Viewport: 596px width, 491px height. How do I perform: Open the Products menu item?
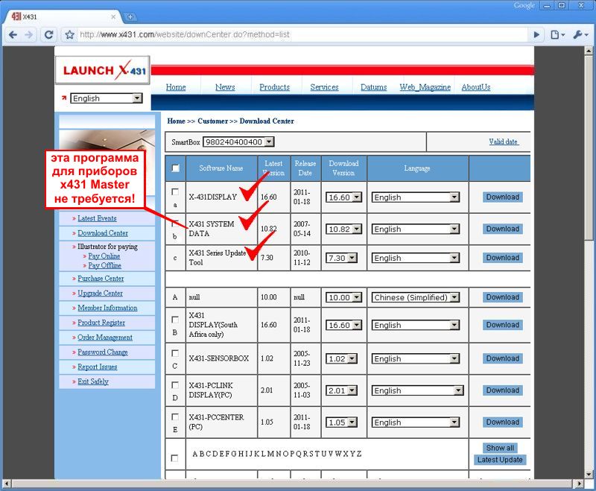pyautogui.click(x=274, y=87)
